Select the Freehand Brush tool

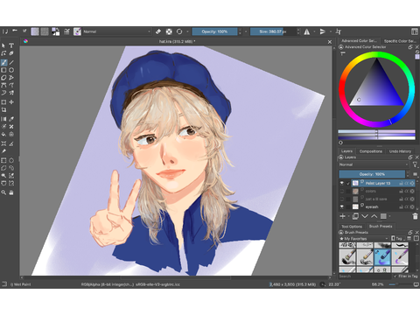click(3, 62)
